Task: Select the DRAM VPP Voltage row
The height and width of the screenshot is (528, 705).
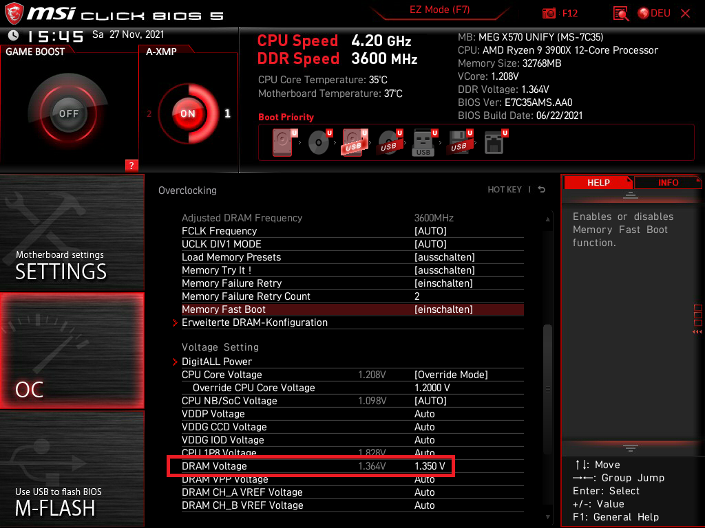Action: 352,480
